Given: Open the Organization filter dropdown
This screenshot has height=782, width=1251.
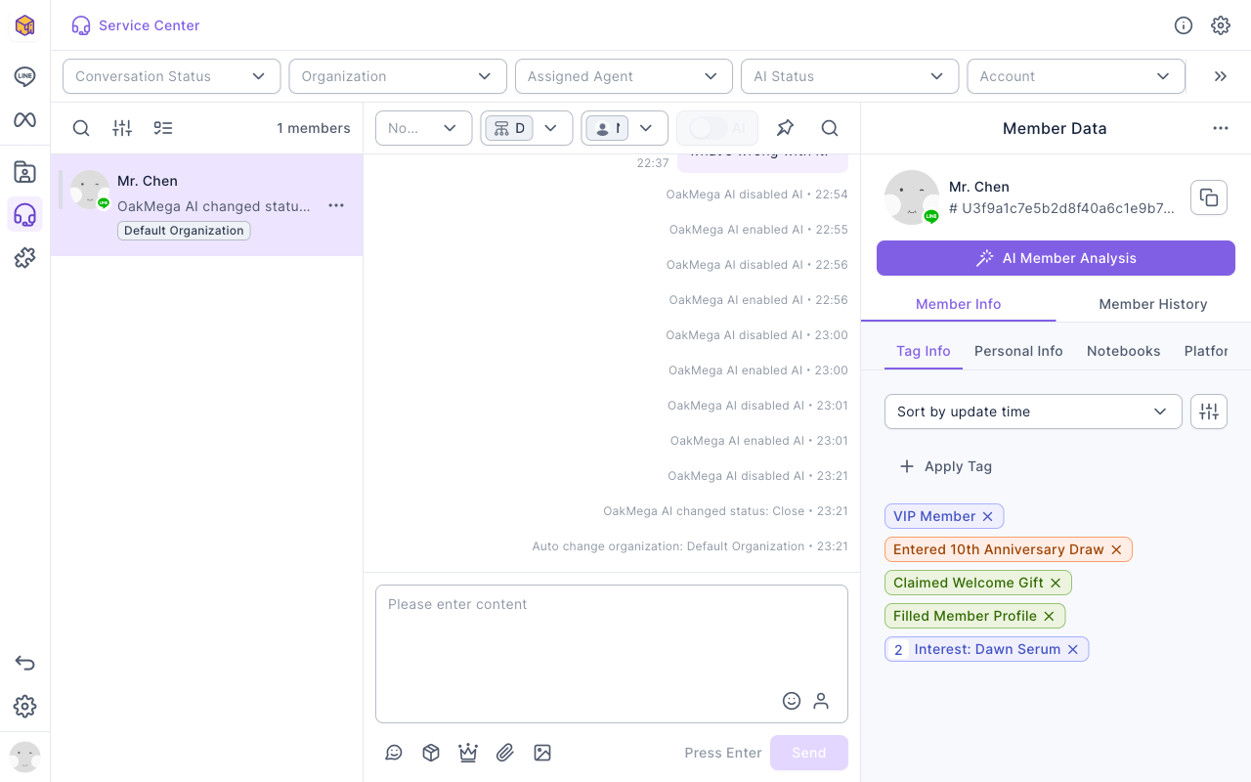Looking at the screenshot, I should click(398, 76).
